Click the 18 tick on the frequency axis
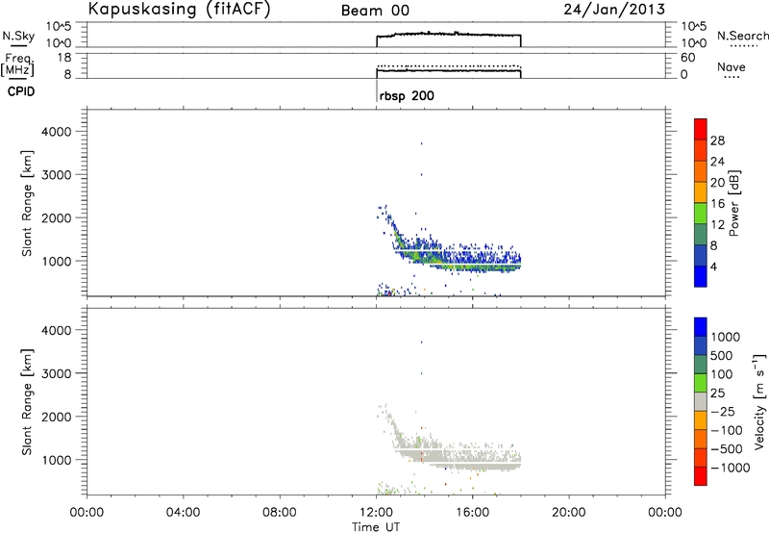This screenshot has width=769, height=533. coord(63,57)
